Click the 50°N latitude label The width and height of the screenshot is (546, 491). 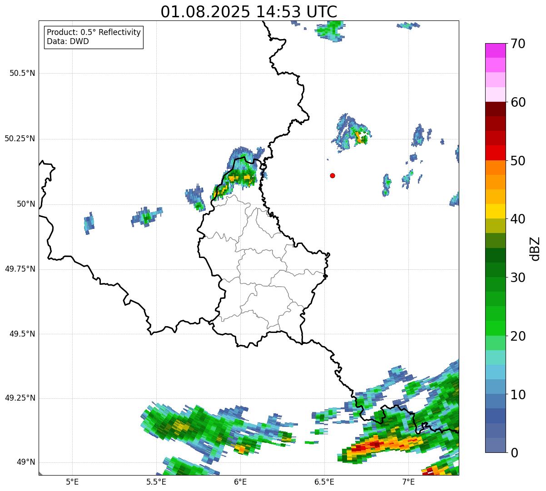(26, 204)
